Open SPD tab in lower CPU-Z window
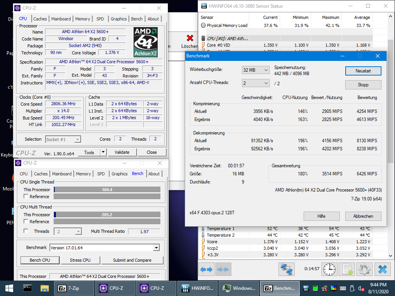This screenshot has height=296, width=395. (101, 174)
